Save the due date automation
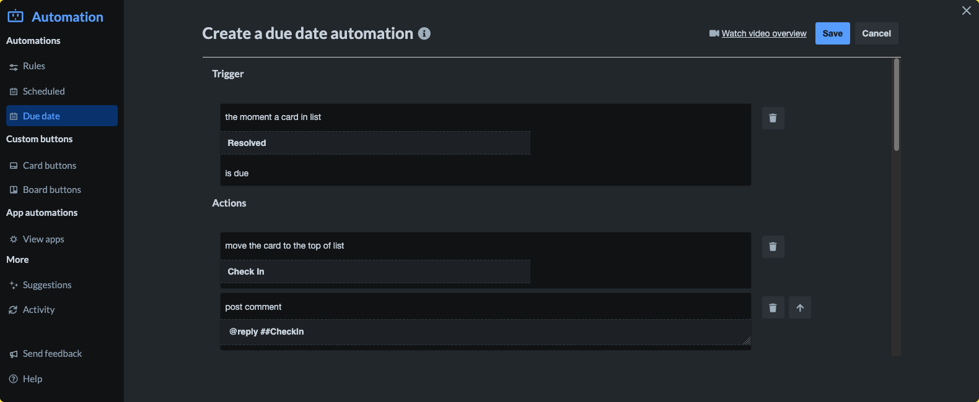Image resolution: width=979 pixels, height=402 pixels. [x=832, y=33]
